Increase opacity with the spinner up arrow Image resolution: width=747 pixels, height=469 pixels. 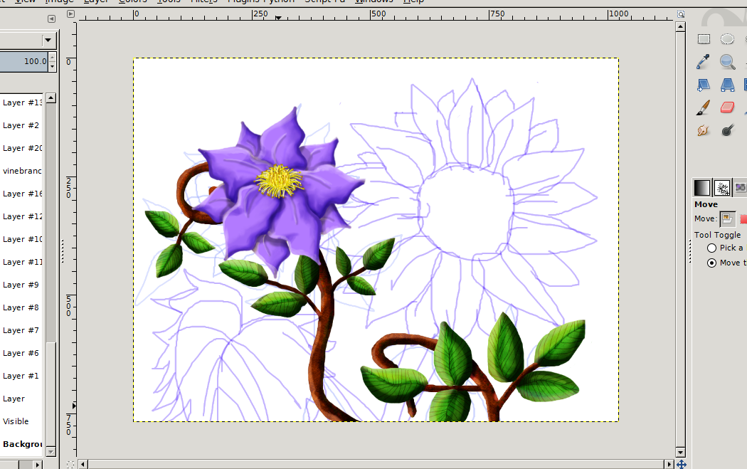point(53,57)
